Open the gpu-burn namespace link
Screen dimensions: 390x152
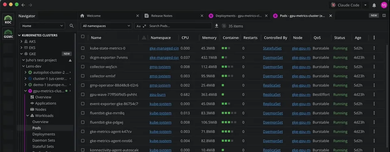pos(158,94)
